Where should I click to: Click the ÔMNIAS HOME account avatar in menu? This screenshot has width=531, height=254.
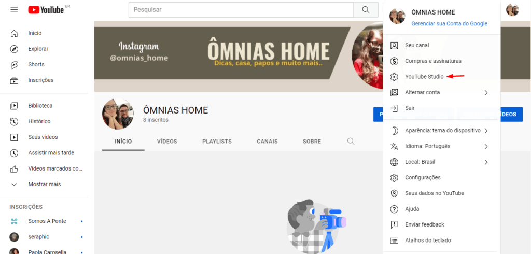point(397,16)
